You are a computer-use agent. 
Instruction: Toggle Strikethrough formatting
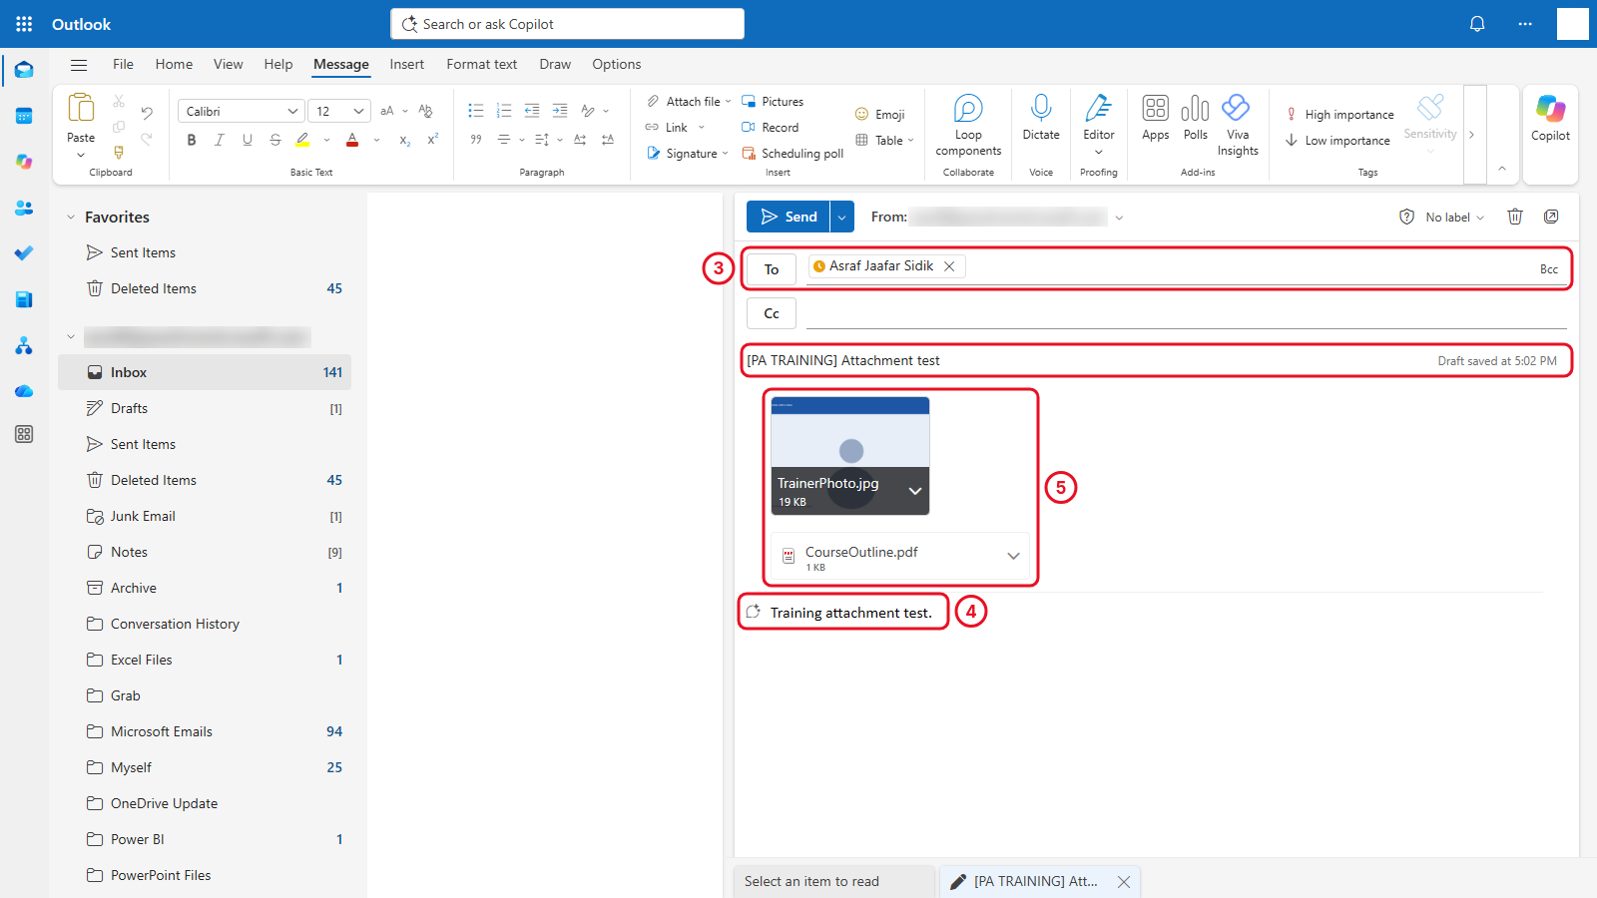pyautogui.click(x=275, y=140)
